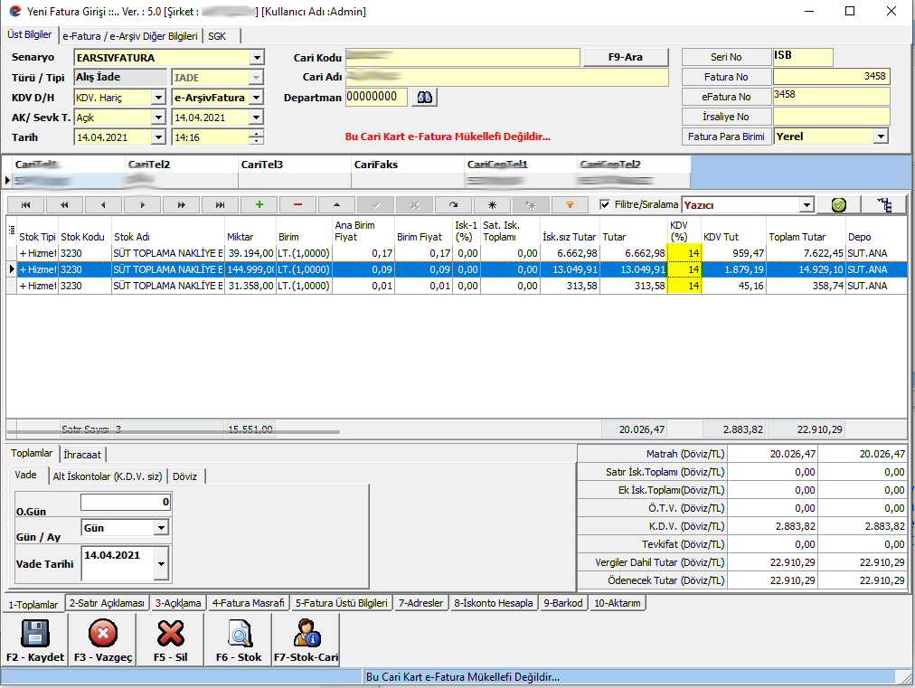This screenshot has width=915, height=688.
Task: Open the SGK tab
Action: tap(217, 36)
